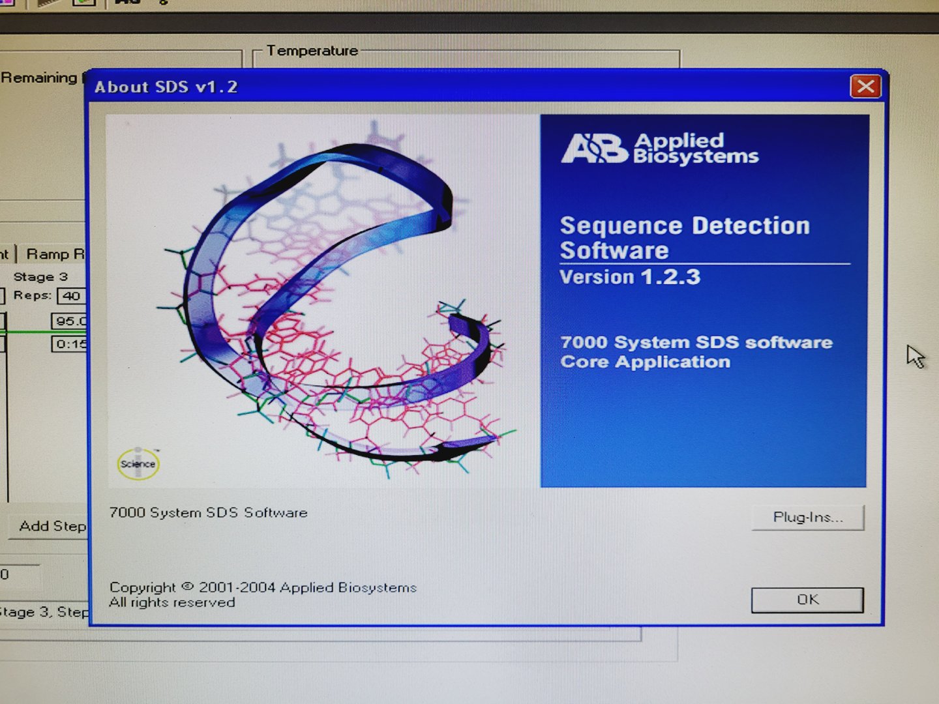Click the Temperature group label

[312, 51]
